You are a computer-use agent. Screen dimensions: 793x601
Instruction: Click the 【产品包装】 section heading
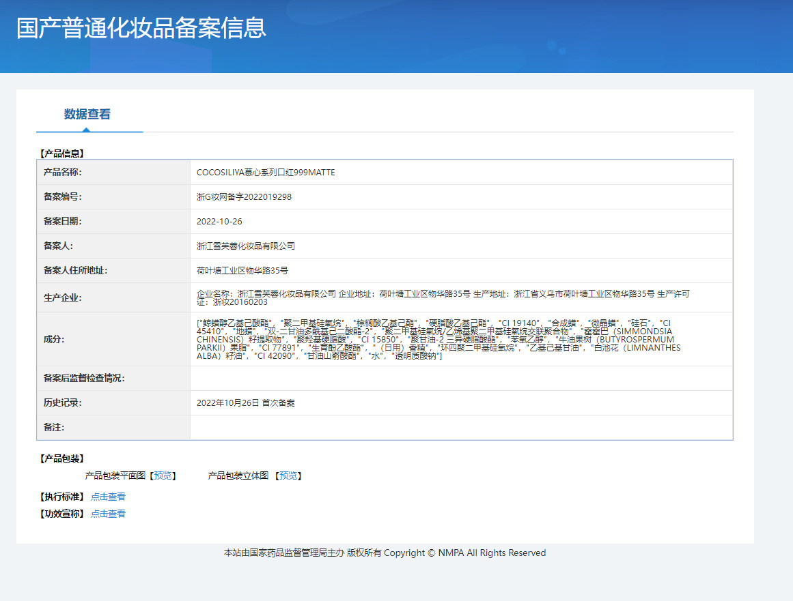point(61,458)
